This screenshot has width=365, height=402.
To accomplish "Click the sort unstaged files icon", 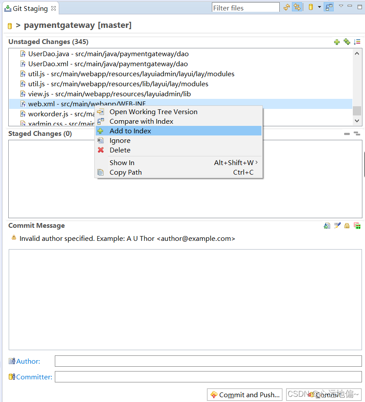I will pyautogui.click(x=357, y=42).
